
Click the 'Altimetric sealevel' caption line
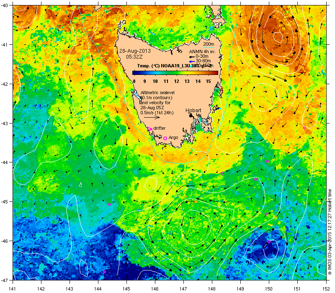[x=157, y=93]
